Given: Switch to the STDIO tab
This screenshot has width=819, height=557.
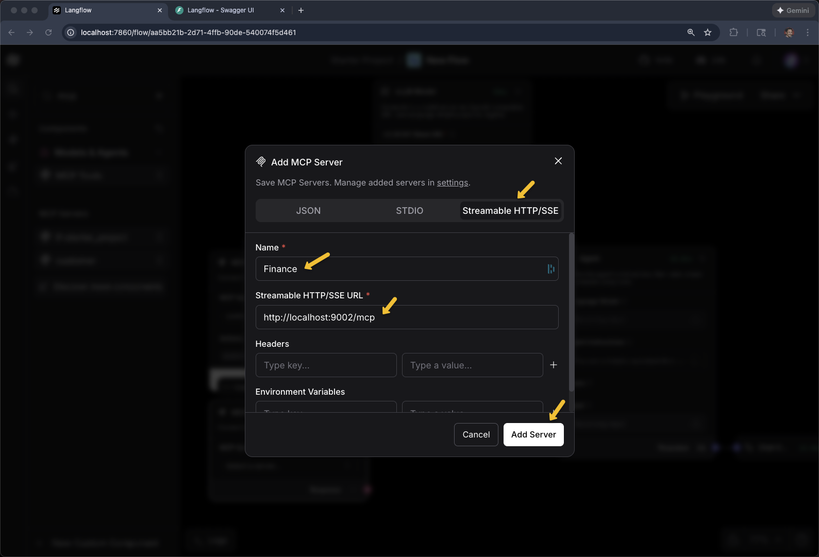Looking at the screenshot, I should 409,211.
